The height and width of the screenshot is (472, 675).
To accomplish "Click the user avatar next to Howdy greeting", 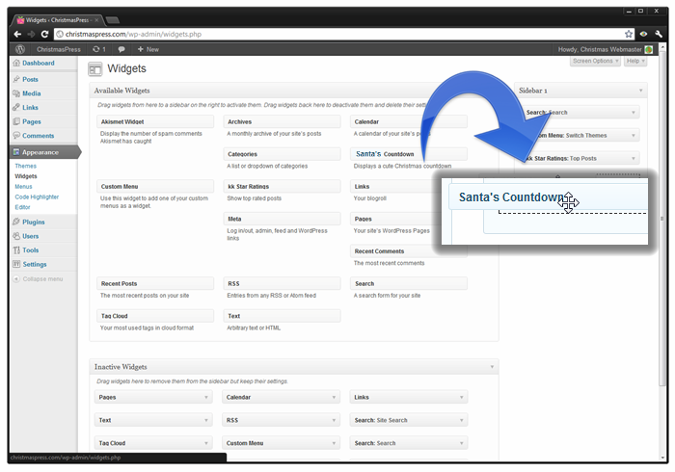I will 649,49.
